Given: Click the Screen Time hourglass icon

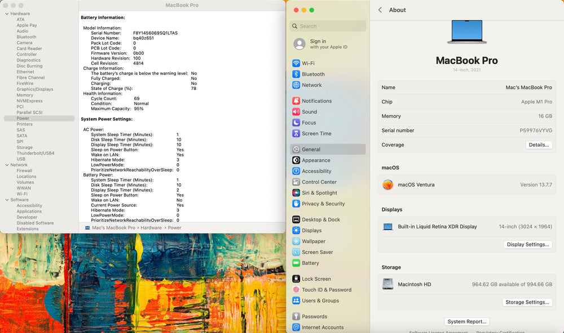Looking at the screenshot, I should tap(296, 133).
